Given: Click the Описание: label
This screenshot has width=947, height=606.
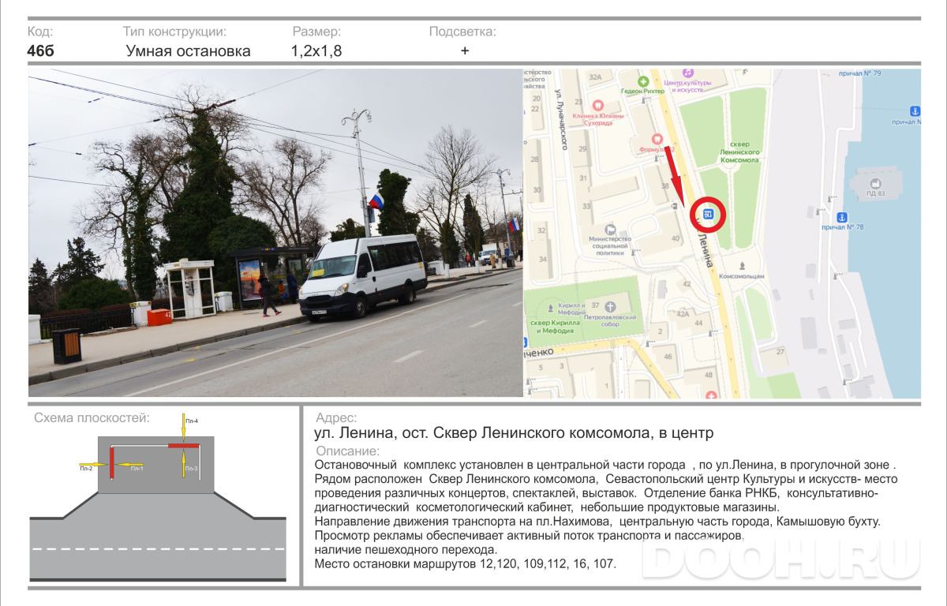Looking at the screenshot, I should 347,451.
